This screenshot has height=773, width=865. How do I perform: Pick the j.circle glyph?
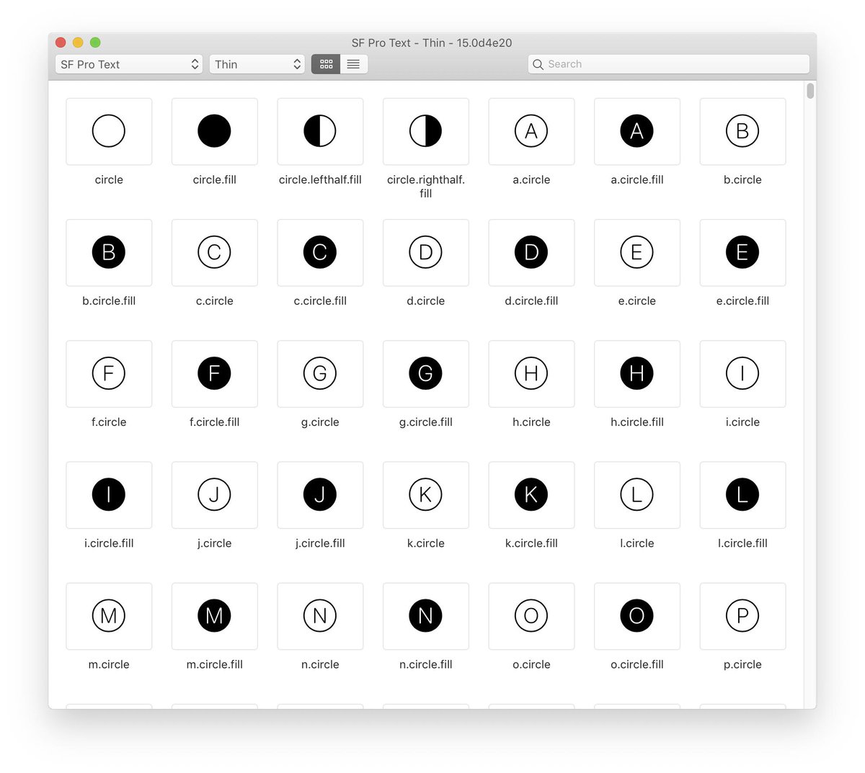click(x=215, y=495)
